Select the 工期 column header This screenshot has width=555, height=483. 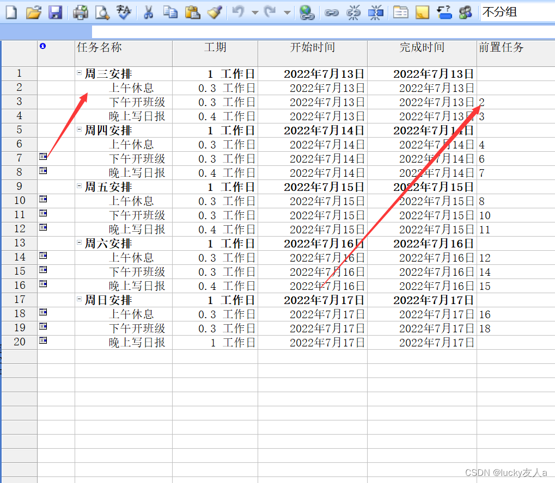pos(215,53)
